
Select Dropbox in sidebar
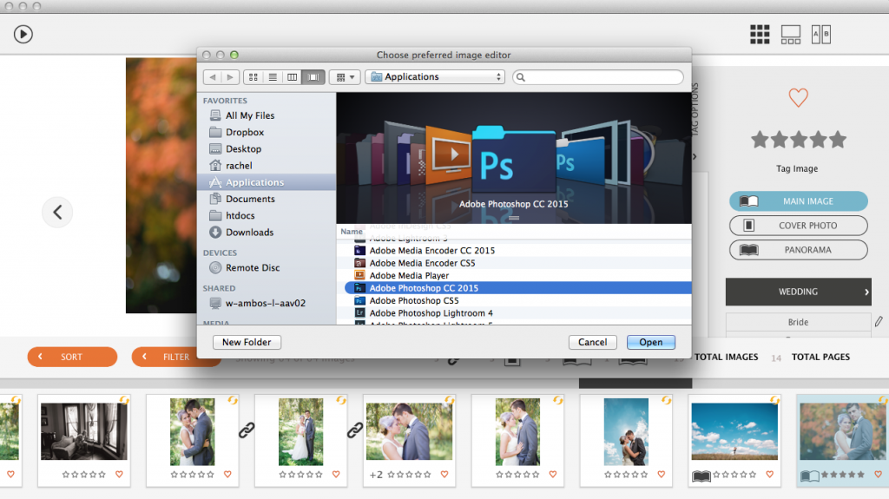click(x=245, y=132)
